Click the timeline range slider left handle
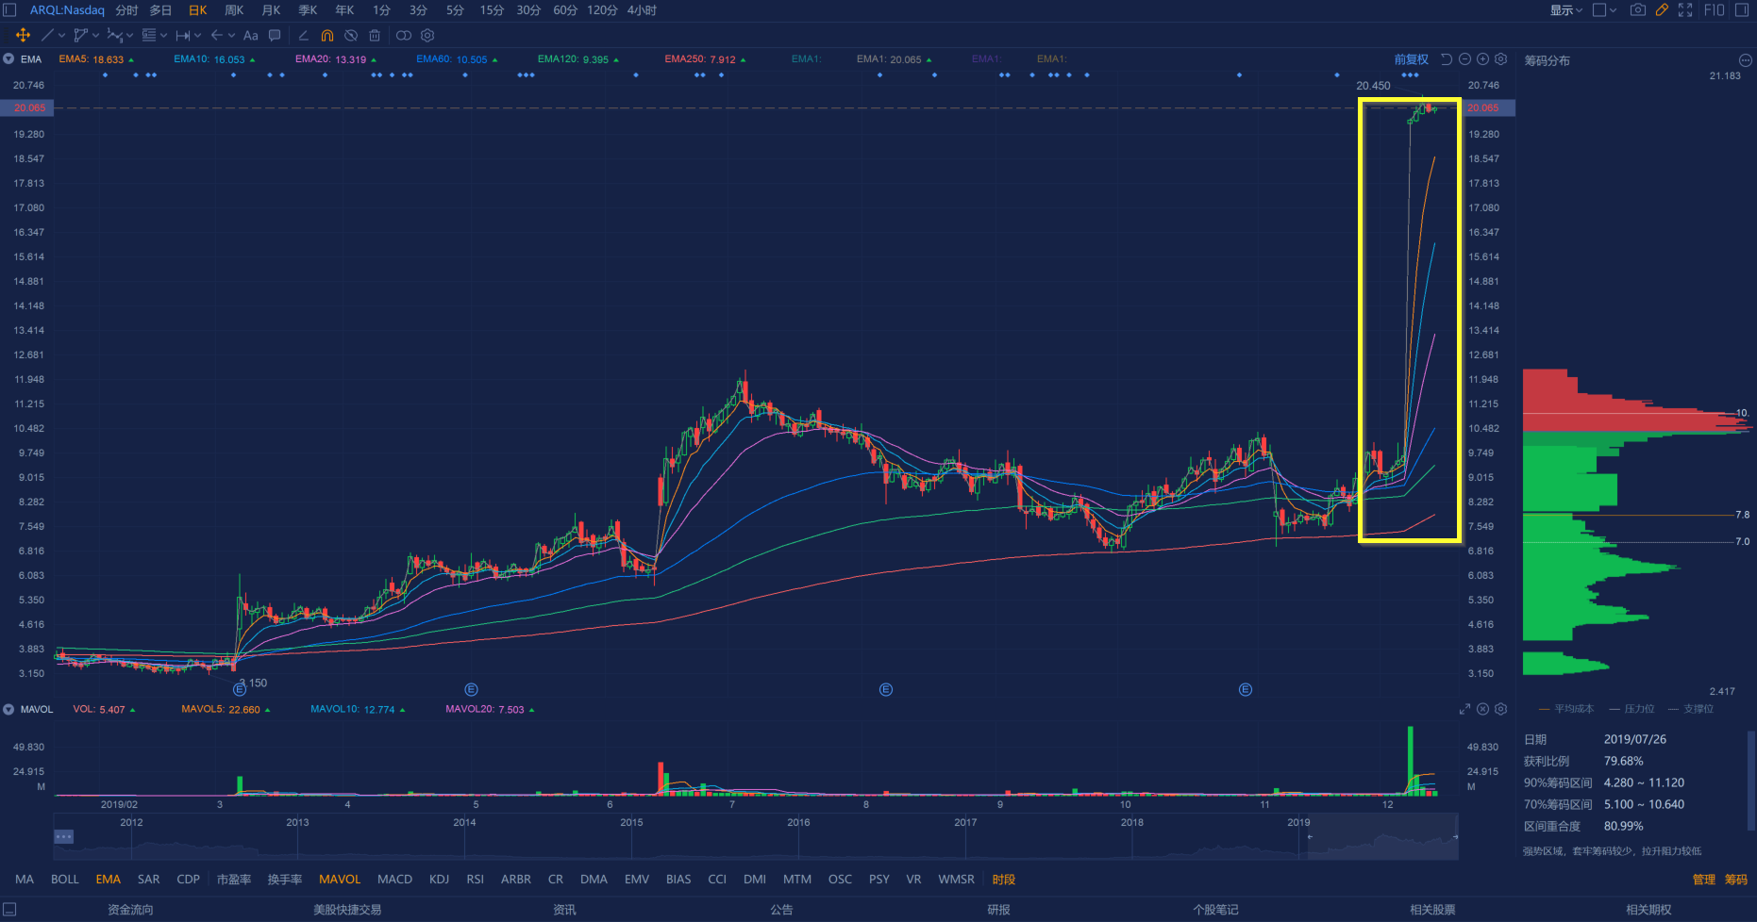The height and width of the screenshot is (922, 1757). [x=1310, y=837]
